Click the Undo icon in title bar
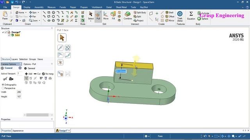Viewport: 250px width, 140px height. [17, 2]
